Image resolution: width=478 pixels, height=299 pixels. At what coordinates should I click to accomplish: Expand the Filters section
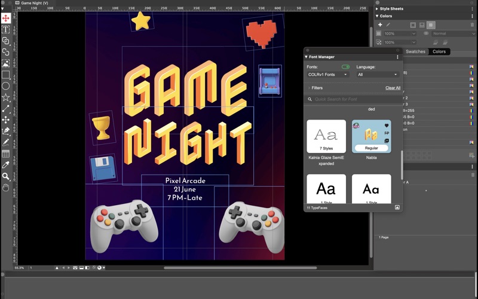(x=309, y=88)
